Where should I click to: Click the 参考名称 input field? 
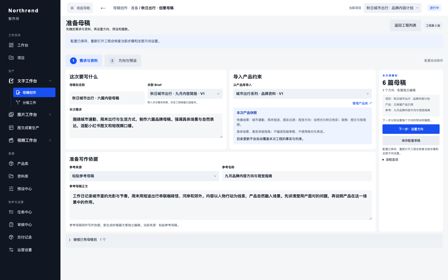point(297,176)
